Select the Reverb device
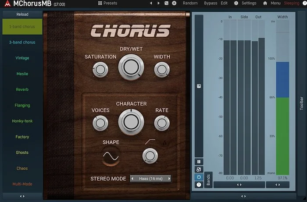 [22, 89]
